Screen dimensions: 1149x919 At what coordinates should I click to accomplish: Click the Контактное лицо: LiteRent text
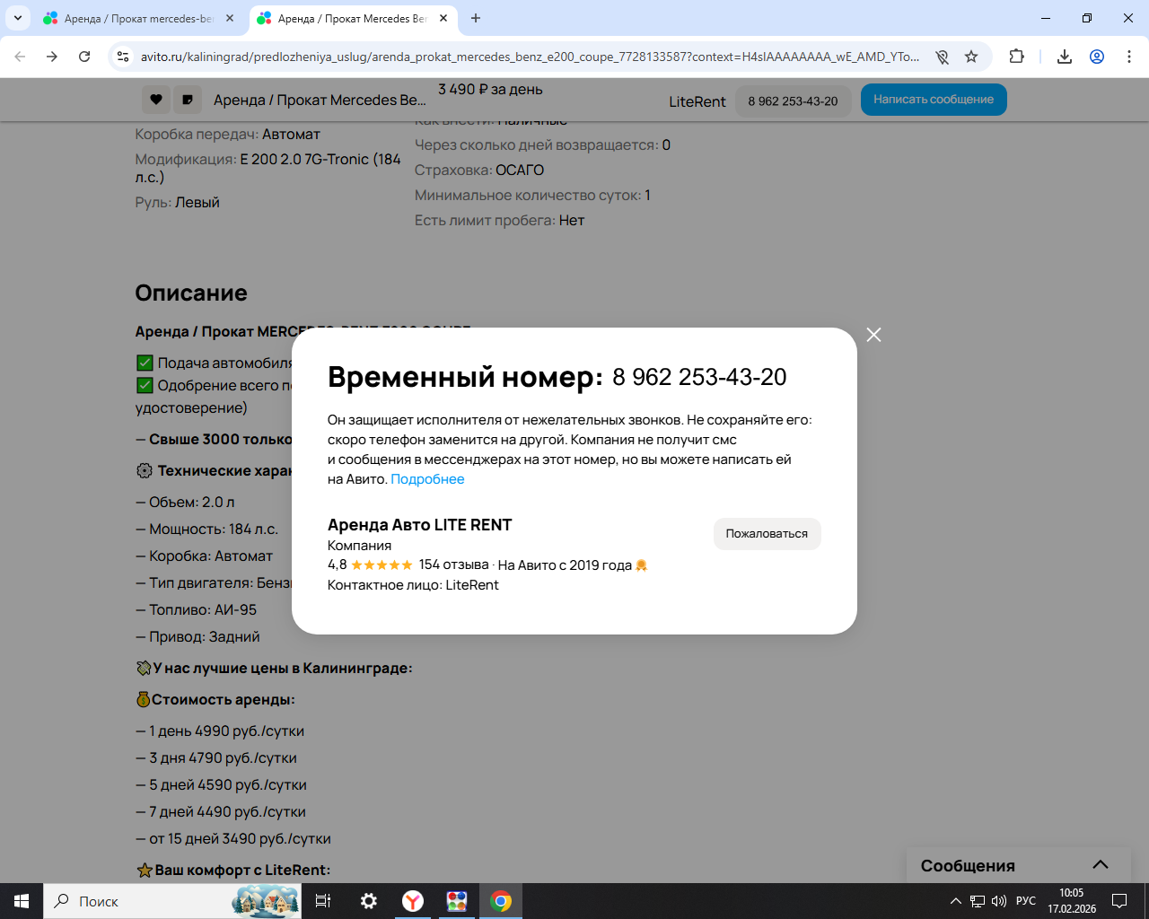click(x=413, y=585)
